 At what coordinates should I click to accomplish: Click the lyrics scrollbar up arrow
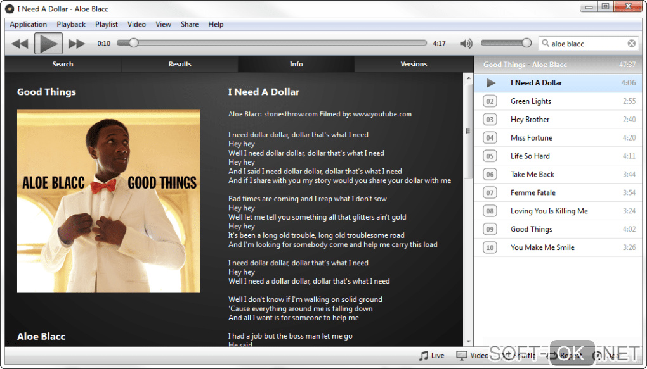coord(468,78)
